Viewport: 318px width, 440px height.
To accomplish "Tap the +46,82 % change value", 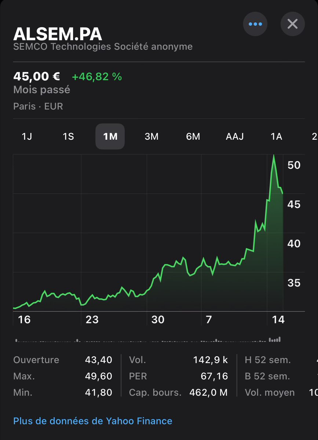I will click(x=97, y=77).
